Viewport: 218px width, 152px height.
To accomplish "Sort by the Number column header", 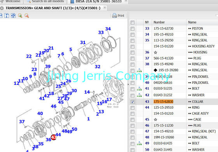I will 169,22.
